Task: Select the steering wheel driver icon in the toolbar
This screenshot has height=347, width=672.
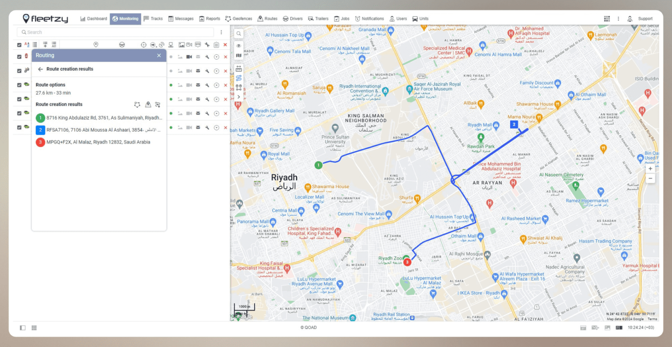Action: tap(122, 45)
